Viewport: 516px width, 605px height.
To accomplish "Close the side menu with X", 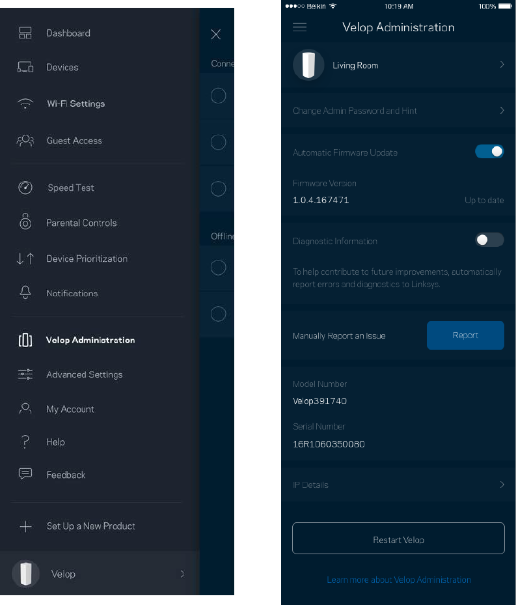I will (216, 35).
